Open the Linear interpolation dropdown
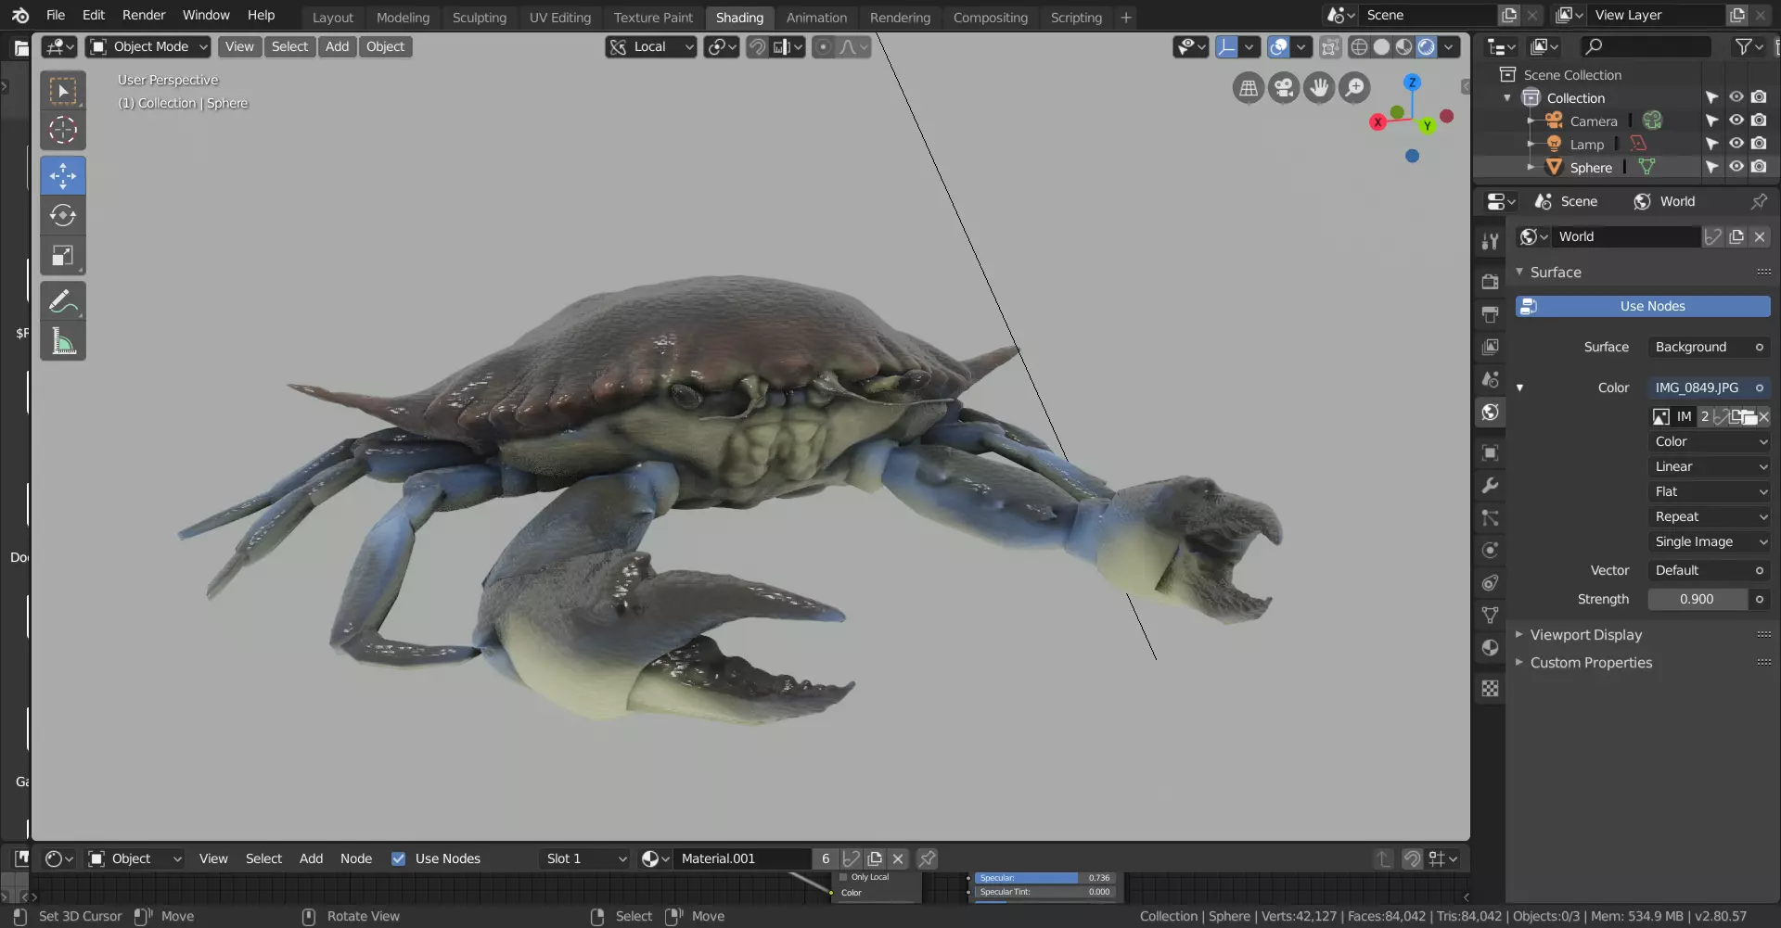Viewport: 1781px width, 928px height. click(1709, 466)
